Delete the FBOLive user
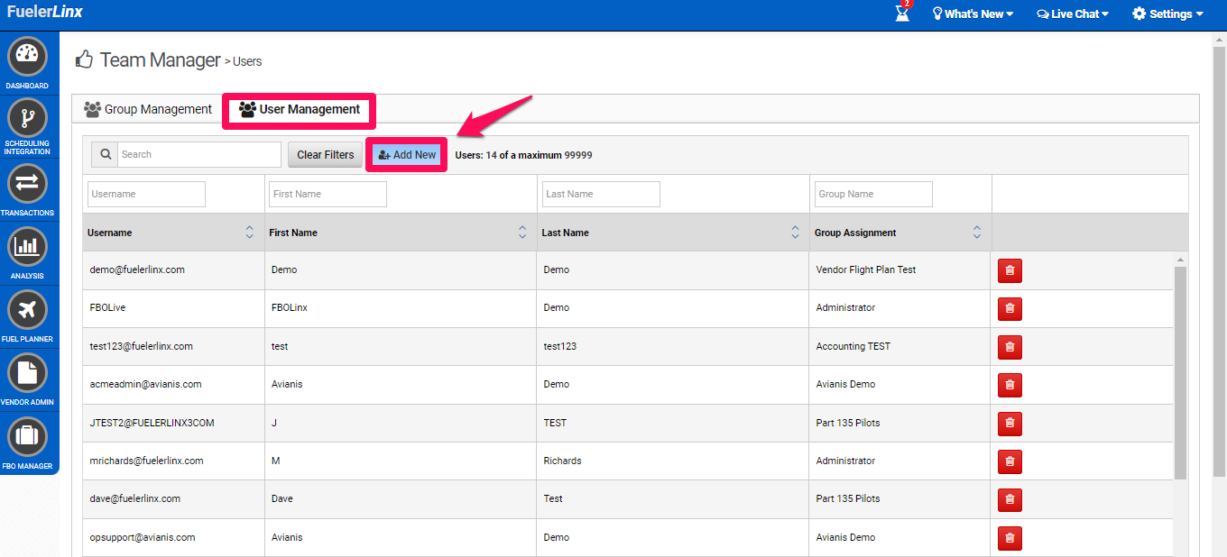The height and width of the screenshot is (557, 1227). (1010, 308)
